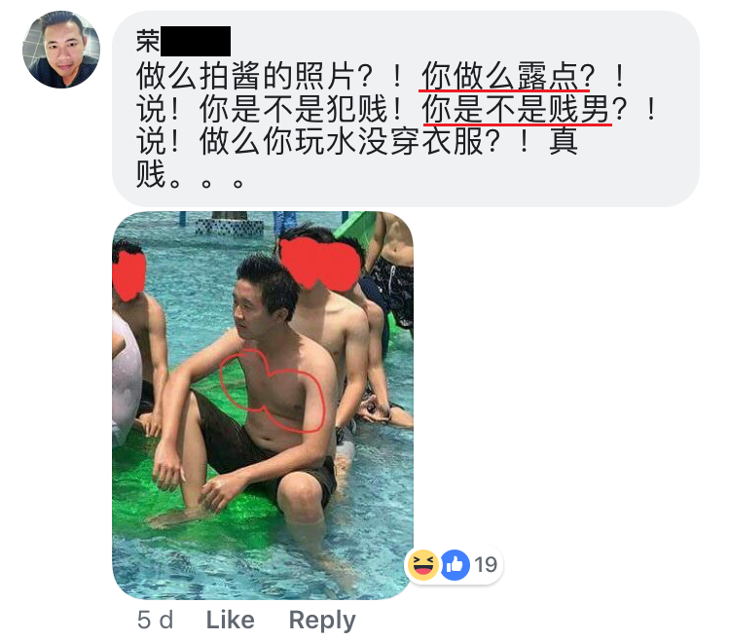This screenshot has width=729, height=640.
Task: Click the gray comment text bubble
Action: [406, 109]
